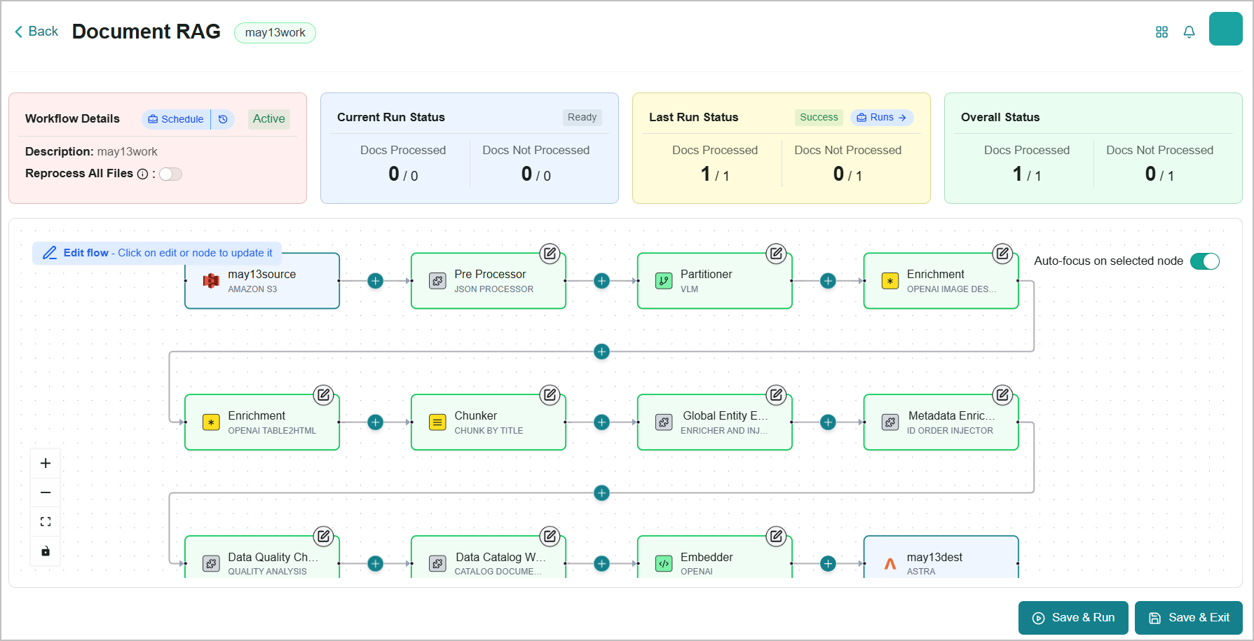
Task: Add node between Global Entity and Metadata Enricher
Action: 828,422
